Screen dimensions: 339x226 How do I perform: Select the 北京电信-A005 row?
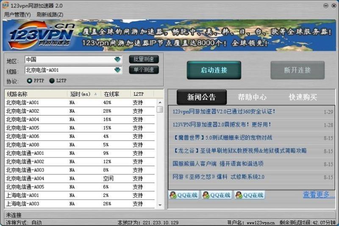[80, 128]
